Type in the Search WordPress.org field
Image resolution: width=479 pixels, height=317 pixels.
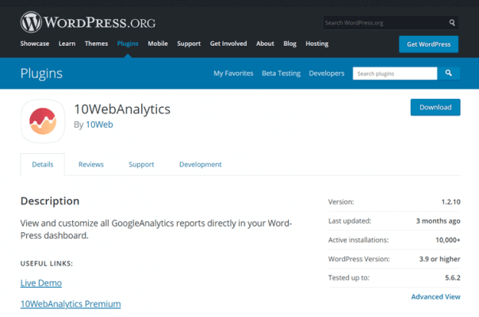coord(385,23)
